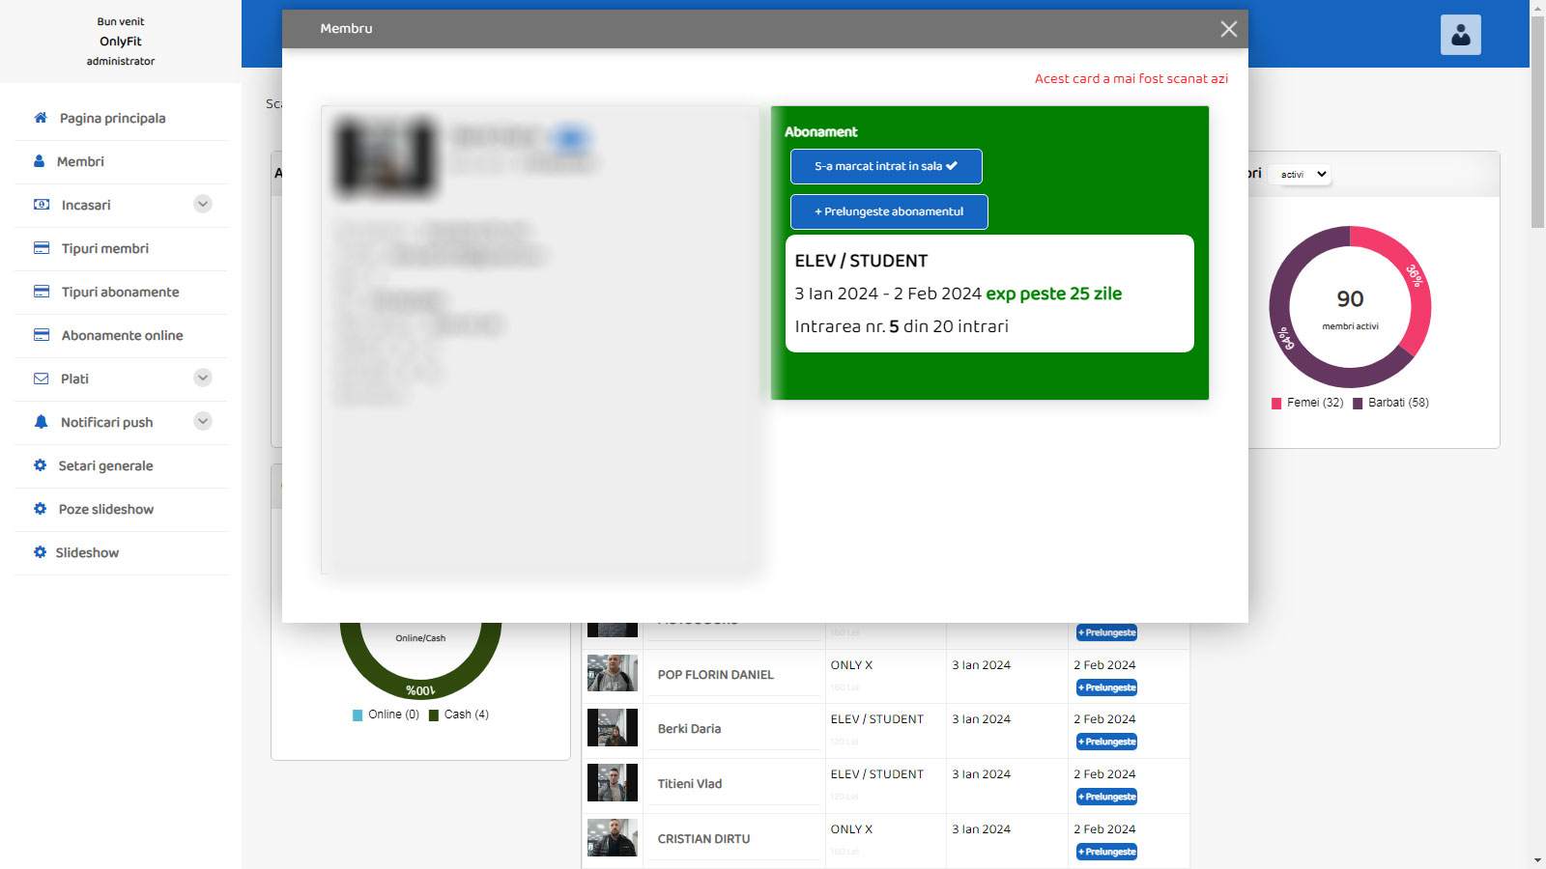The width and height of the screenshot is (1546, 869).
Task: Open Abonamente online menu item
Action: pyautogui.click(x=121, y=336)
